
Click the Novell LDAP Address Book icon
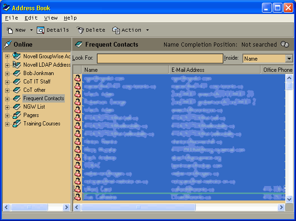[x=17, y=65]
